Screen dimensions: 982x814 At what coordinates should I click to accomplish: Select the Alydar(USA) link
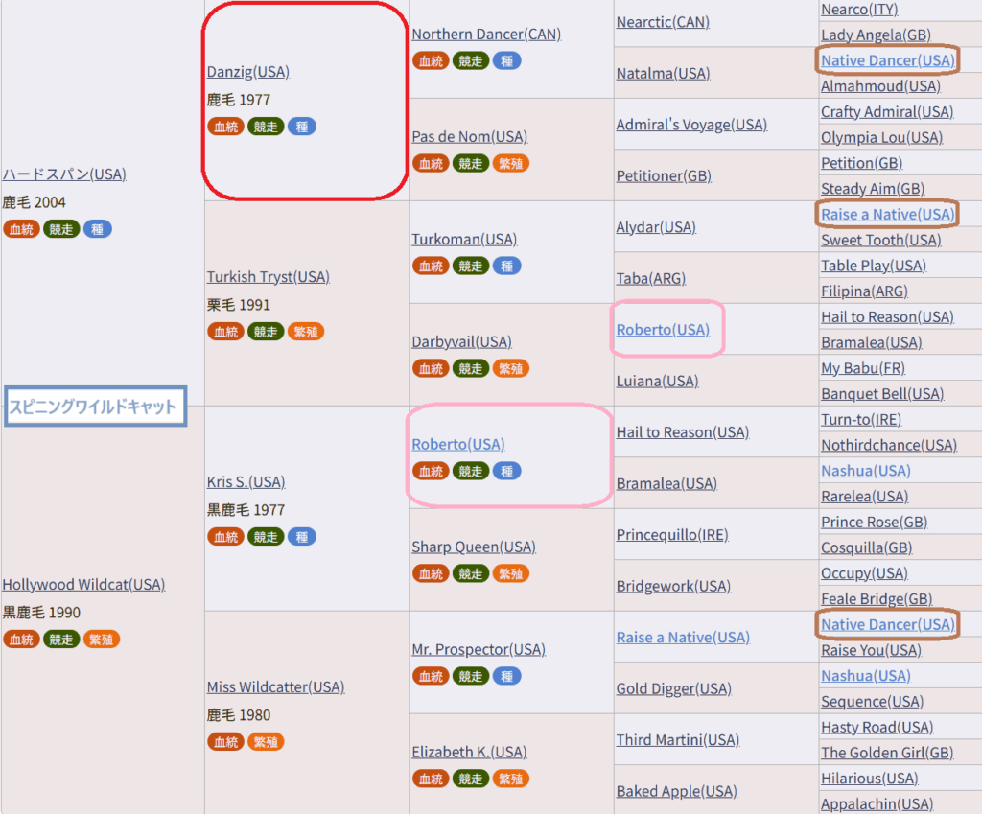[656, 227]
